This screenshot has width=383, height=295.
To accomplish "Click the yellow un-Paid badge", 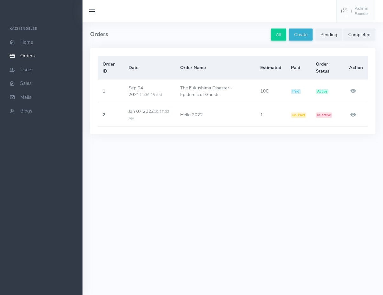I will (x=298, y=115).
